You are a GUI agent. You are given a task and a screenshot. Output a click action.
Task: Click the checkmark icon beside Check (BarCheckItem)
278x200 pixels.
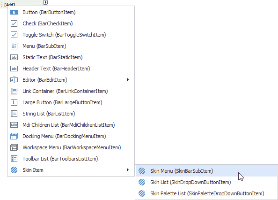(x=14, y=23)
